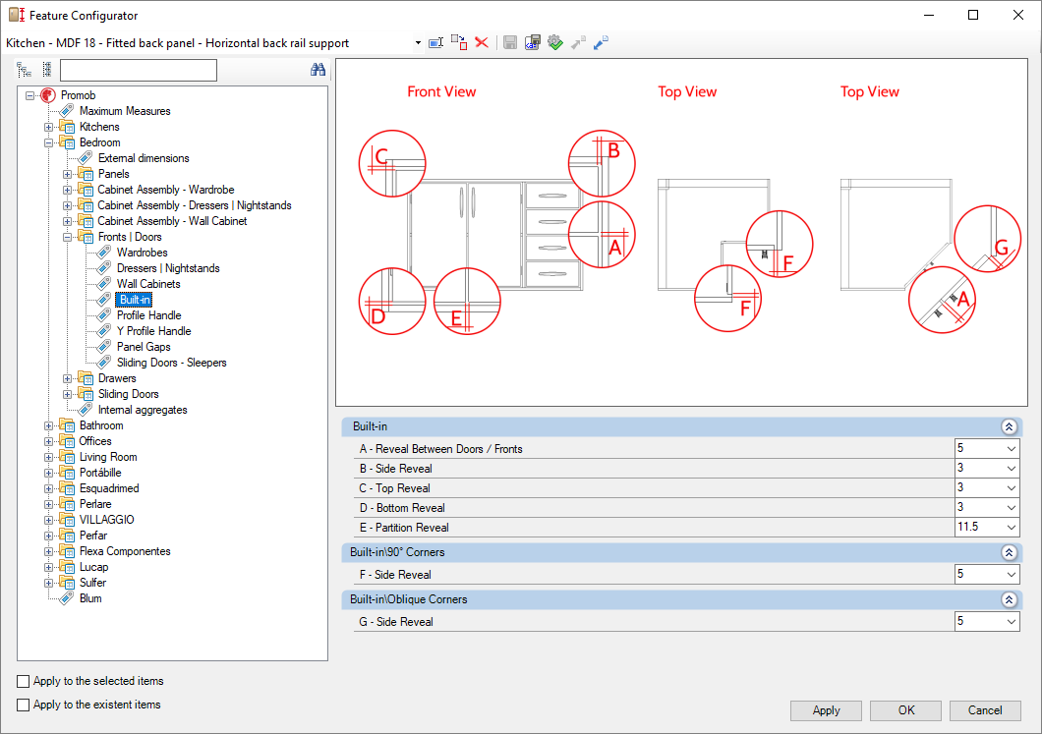Click the red X delete configuration icon

tap(482, 42)
